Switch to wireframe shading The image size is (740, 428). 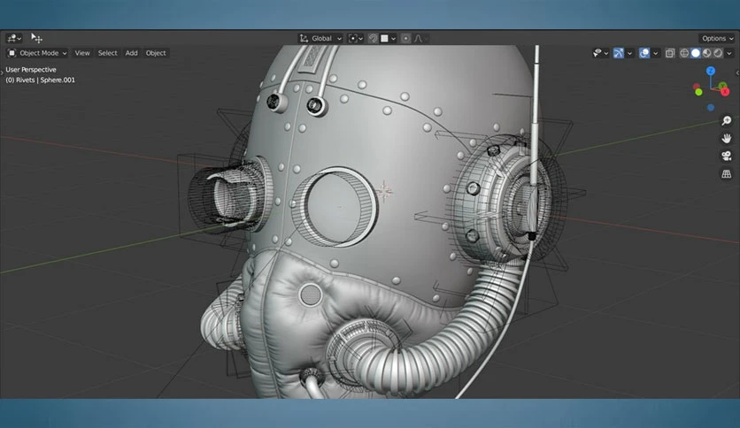pyautogui.click(x=684, y=53)
